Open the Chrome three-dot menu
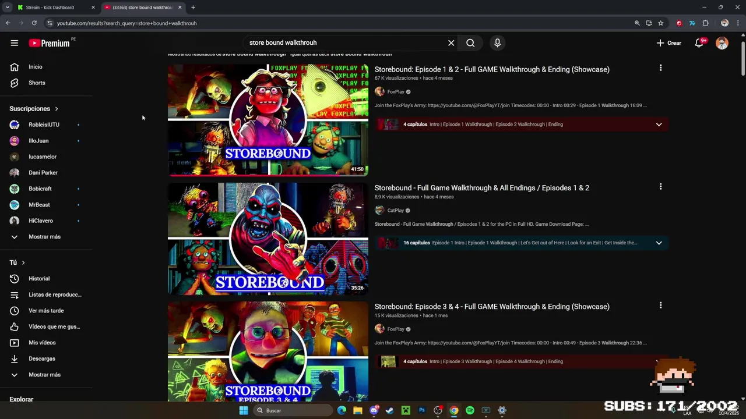This screenshot has width=746, height=419. 738,23
